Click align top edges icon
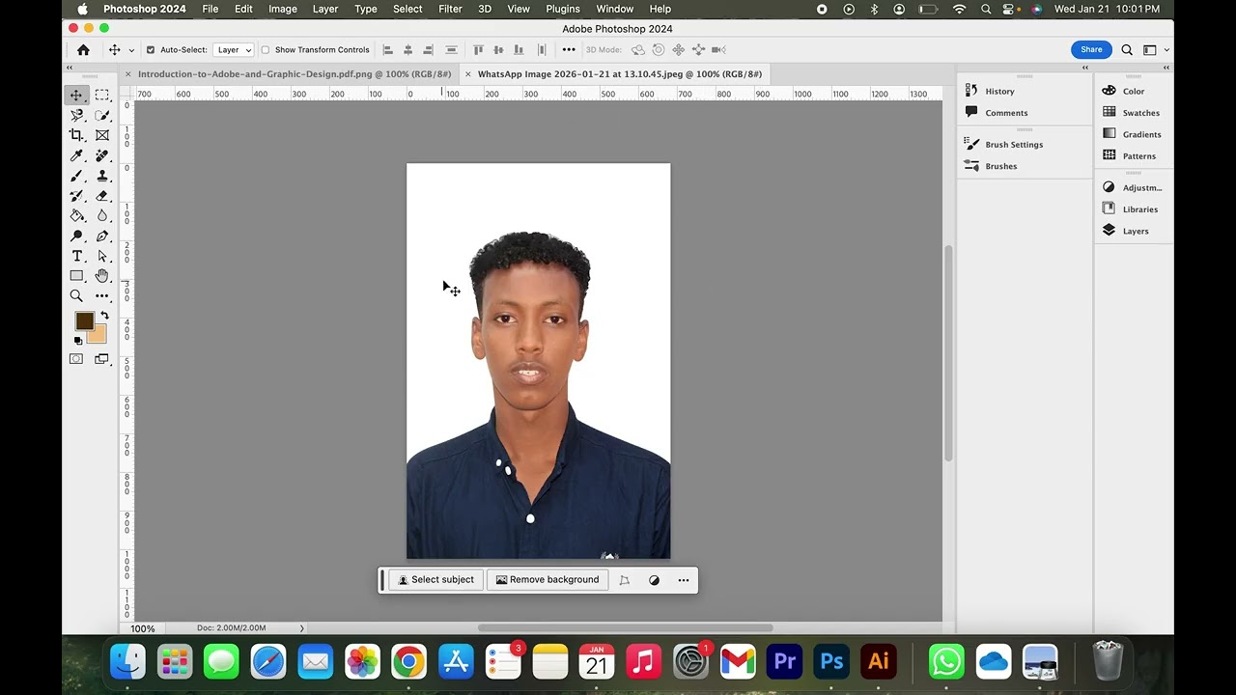This screenshot has height=695, width=1236. coord(478,49)
